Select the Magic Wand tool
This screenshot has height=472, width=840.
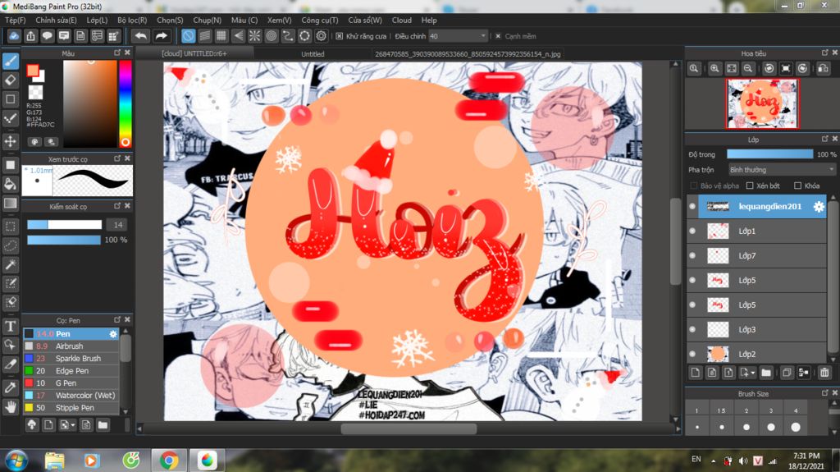[11, 264]
